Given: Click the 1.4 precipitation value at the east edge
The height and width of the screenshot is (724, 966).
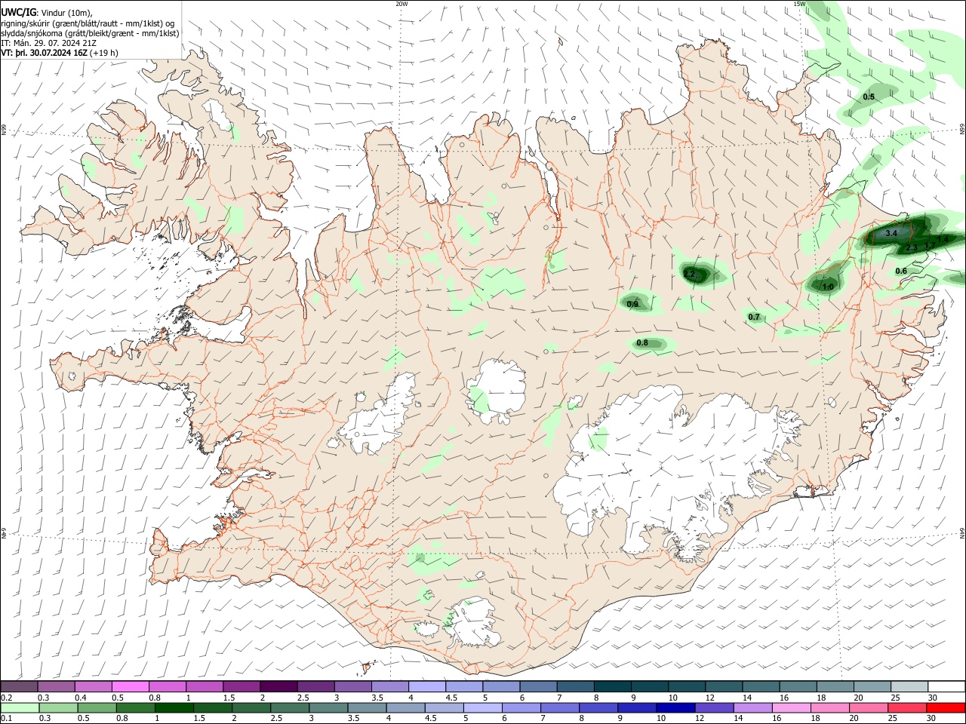Looking at the screenshot, I should [943, 239].
